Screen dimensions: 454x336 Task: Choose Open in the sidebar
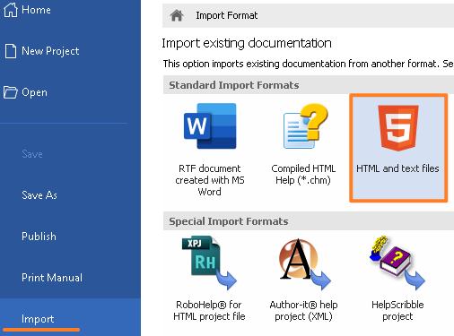point(34,92)
